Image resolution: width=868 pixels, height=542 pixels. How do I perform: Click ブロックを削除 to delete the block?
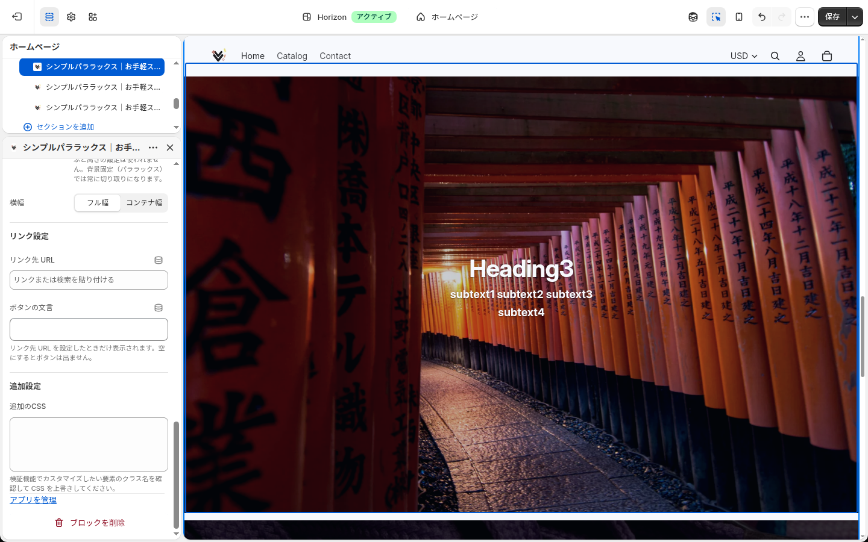click(x=90, y=523)
